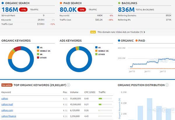175x120 pixels.
Task: Click the Organic Keywords donut chart
Action: tap(21, 59)
